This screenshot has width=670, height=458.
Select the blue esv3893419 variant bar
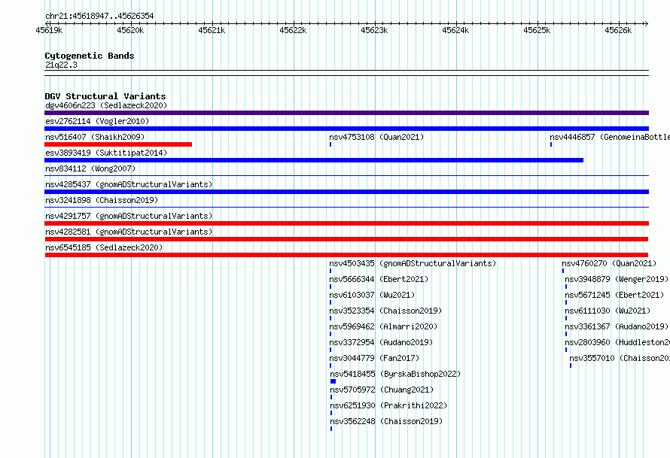click(314, 160)
